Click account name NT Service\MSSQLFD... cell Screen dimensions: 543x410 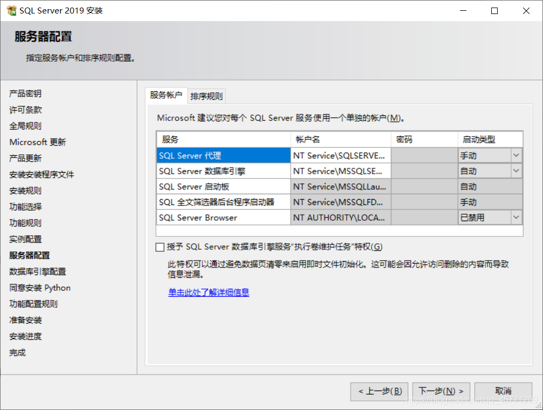pyautogui.click(x=341, y=202)
